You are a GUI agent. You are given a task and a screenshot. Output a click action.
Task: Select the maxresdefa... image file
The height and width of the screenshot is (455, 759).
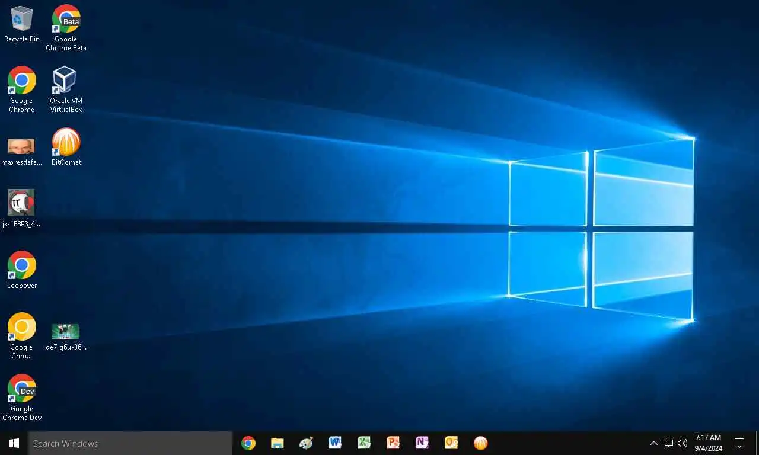pos(22,151)
